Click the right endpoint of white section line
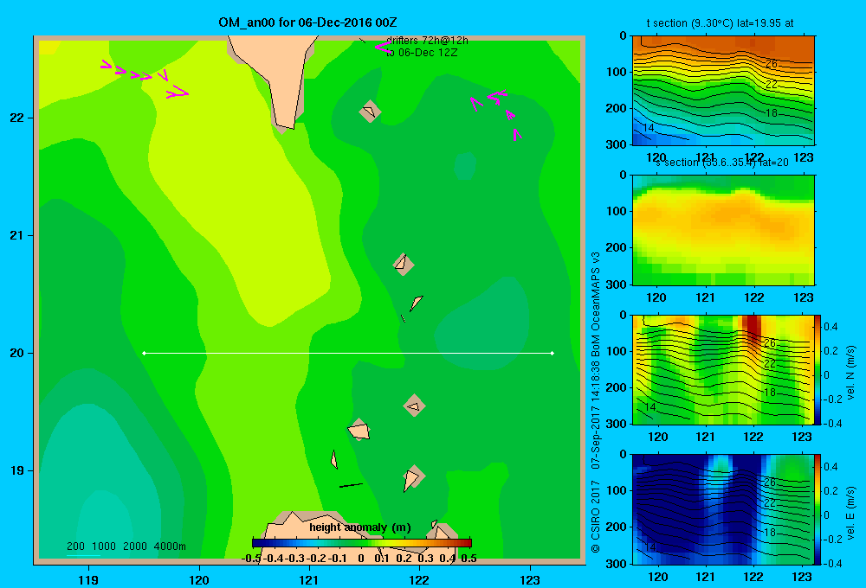This screenshot has width=866, height=588. 553,353
